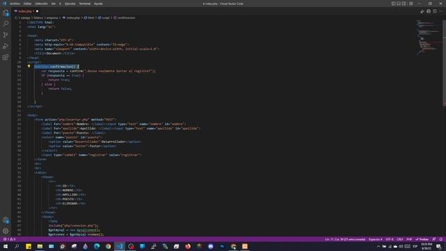Click the errors and warnings status bar indicator
The width and height of the screenshot is (446, 251).
(9, 239)
